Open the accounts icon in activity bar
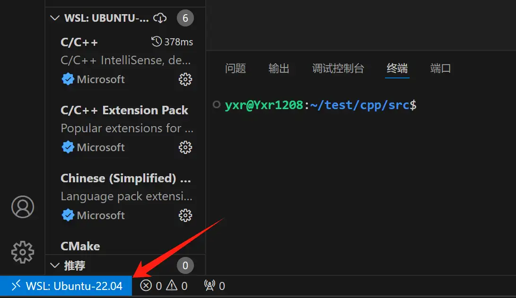The width and height of the screenshot is (516, 298). point(22,206)
